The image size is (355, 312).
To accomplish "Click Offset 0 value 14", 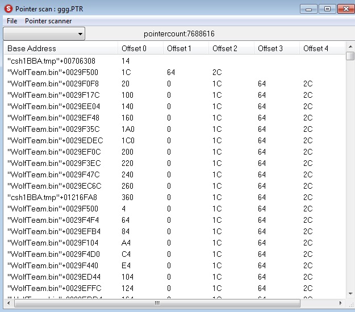I will click(x=126, y=61).
